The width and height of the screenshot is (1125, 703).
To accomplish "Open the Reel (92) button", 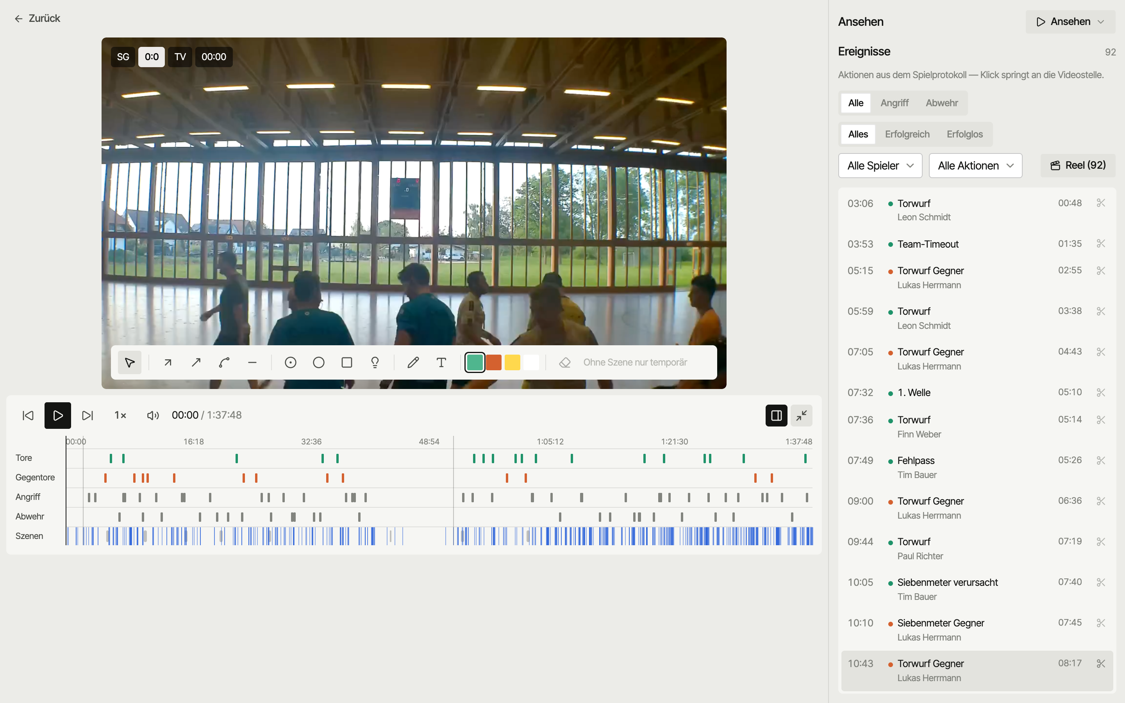I will pyautogui.click(x=1078, y=166).
